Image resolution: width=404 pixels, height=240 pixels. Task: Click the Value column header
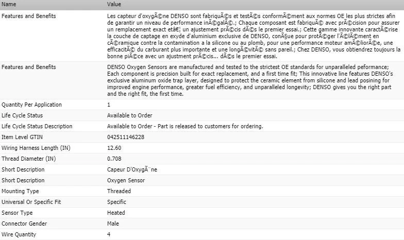tap(114, 4)
